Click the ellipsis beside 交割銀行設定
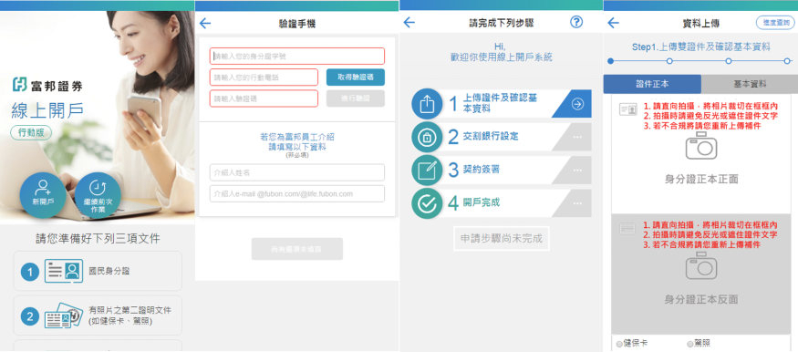798x352 pixels. (577, 138)
